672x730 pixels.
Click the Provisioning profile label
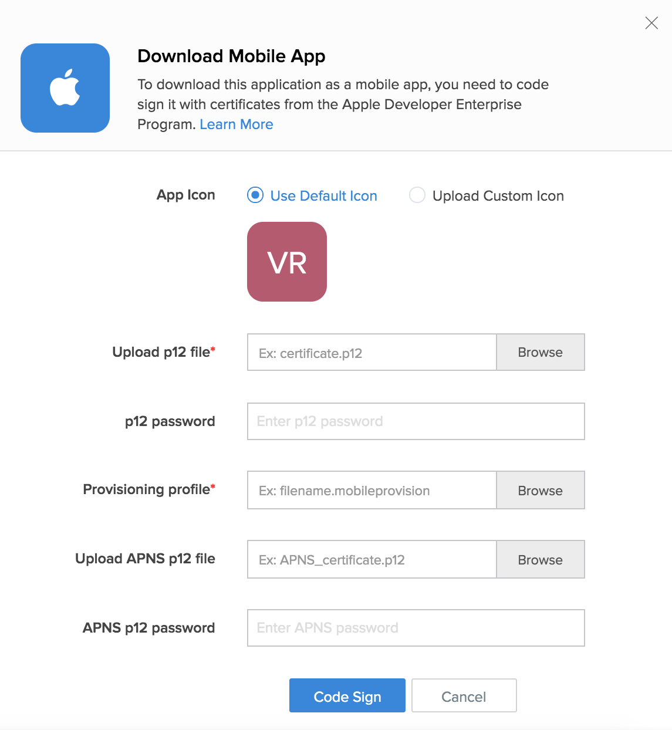[x=149, y=489]
